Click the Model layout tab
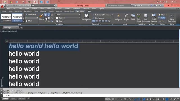 pos(5,98)
